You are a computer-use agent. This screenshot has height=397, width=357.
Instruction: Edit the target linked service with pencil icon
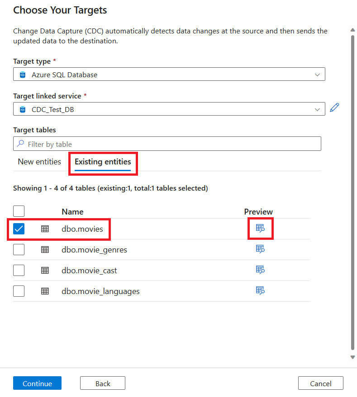(334, 107)
